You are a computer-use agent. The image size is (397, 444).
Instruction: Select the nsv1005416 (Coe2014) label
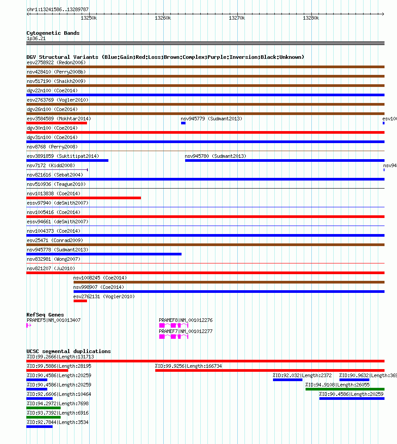54,212
